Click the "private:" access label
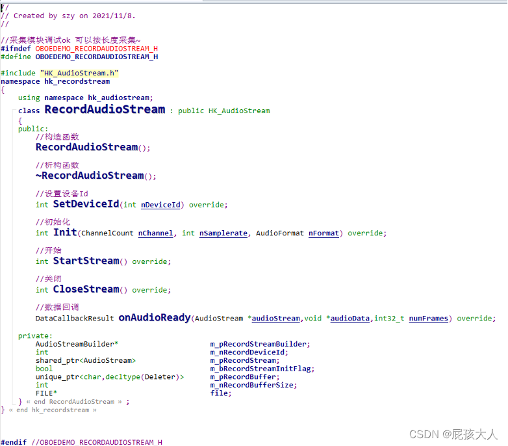 pyautogui.click(x=35, y=336)
